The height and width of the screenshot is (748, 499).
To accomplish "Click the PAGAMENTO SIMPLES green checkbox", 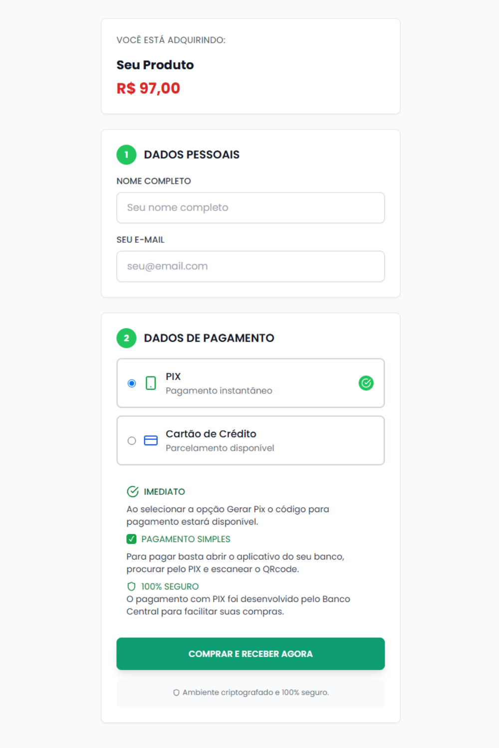I will pyautogui.click(x=131, y=539).
